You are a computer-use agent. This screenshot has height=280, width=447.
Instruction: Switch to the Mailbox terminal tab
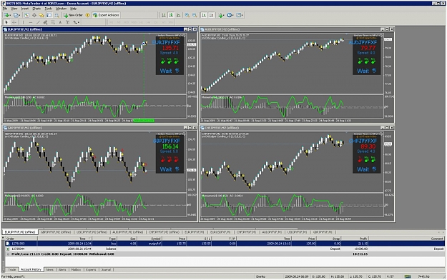(x=76, y=269)
